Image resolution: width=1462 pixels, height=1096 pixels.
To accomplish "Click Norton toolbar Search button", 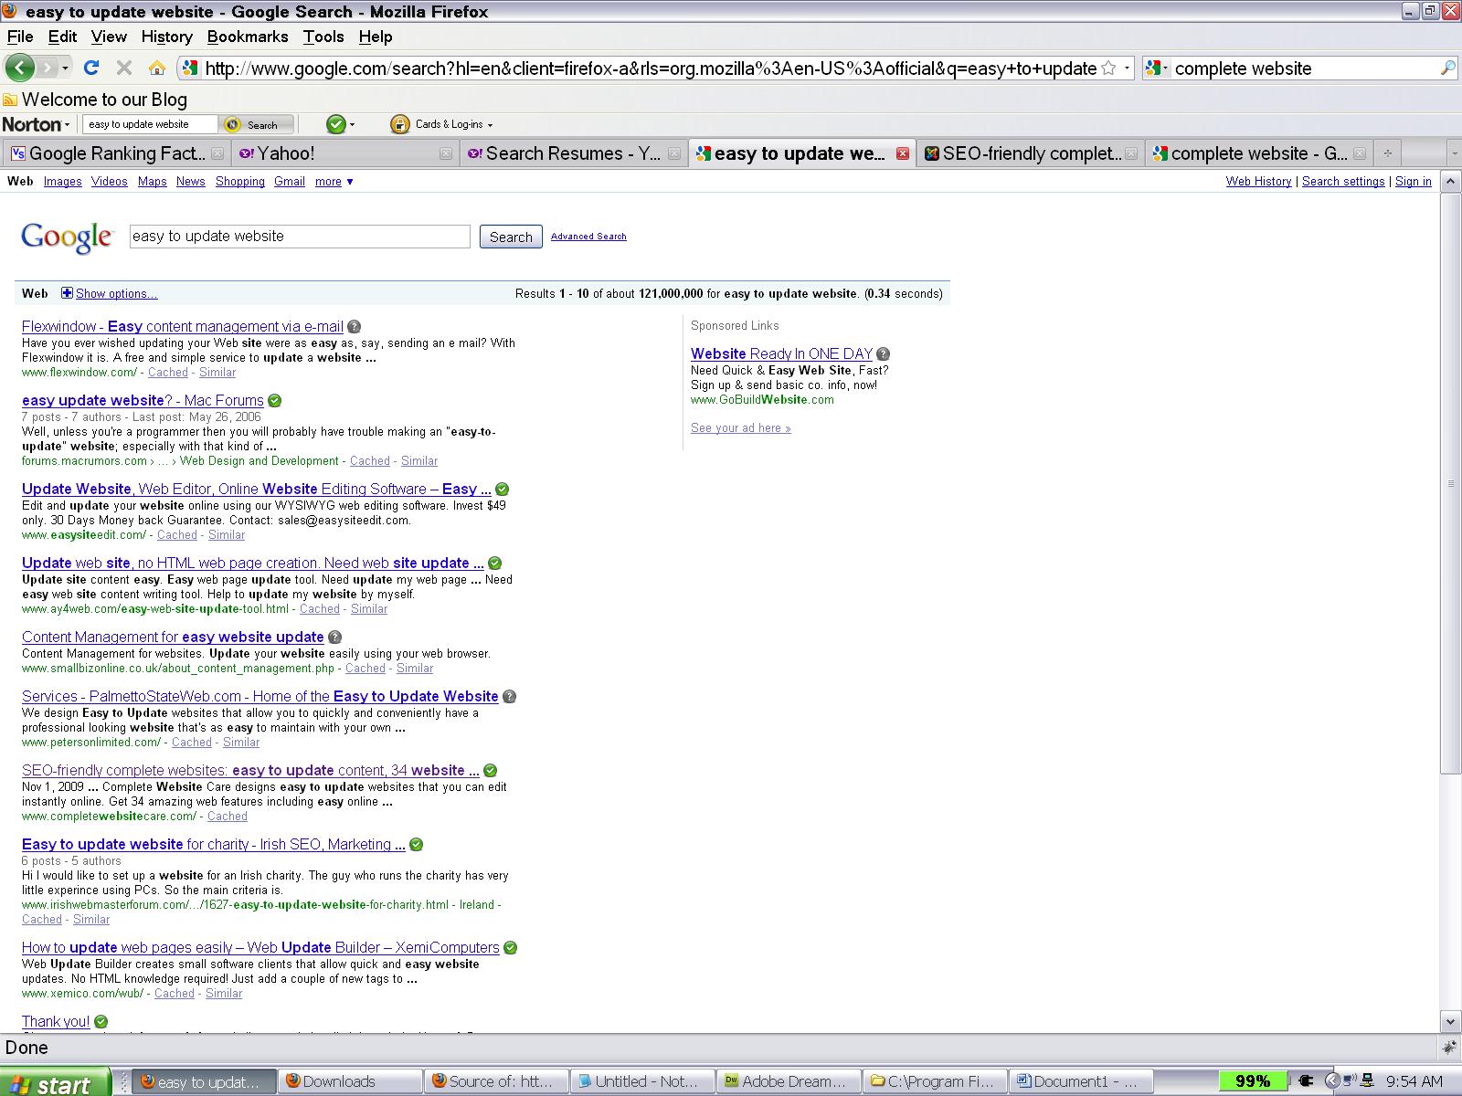I will click(255, 124).
